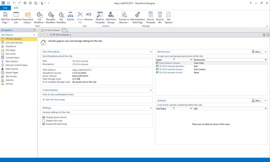Click SP 2016 Intranet breadcrumb arrow

70,35
